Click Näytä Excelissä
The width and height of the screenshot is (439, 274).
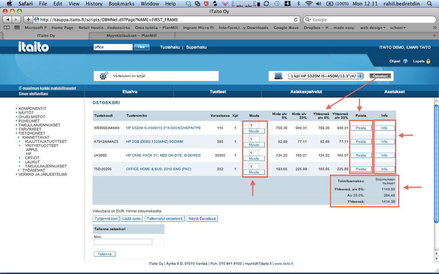click(x=202, y=219)
